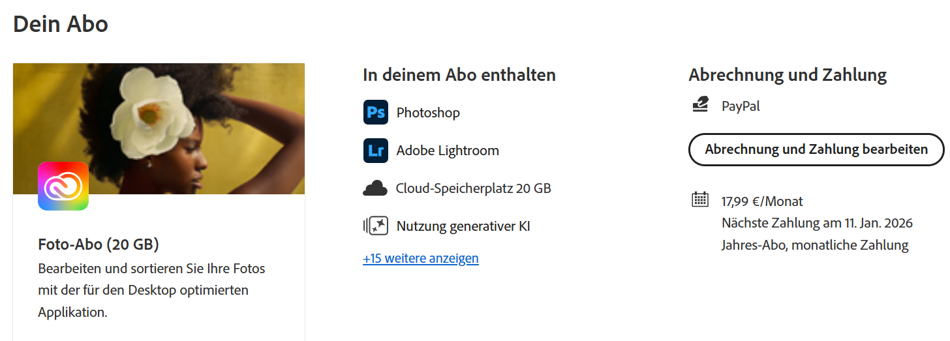This screenshot has height=341, width=950.
Task: Click 'Nutzung generativer KI' entry
Action: coord(463,226)
